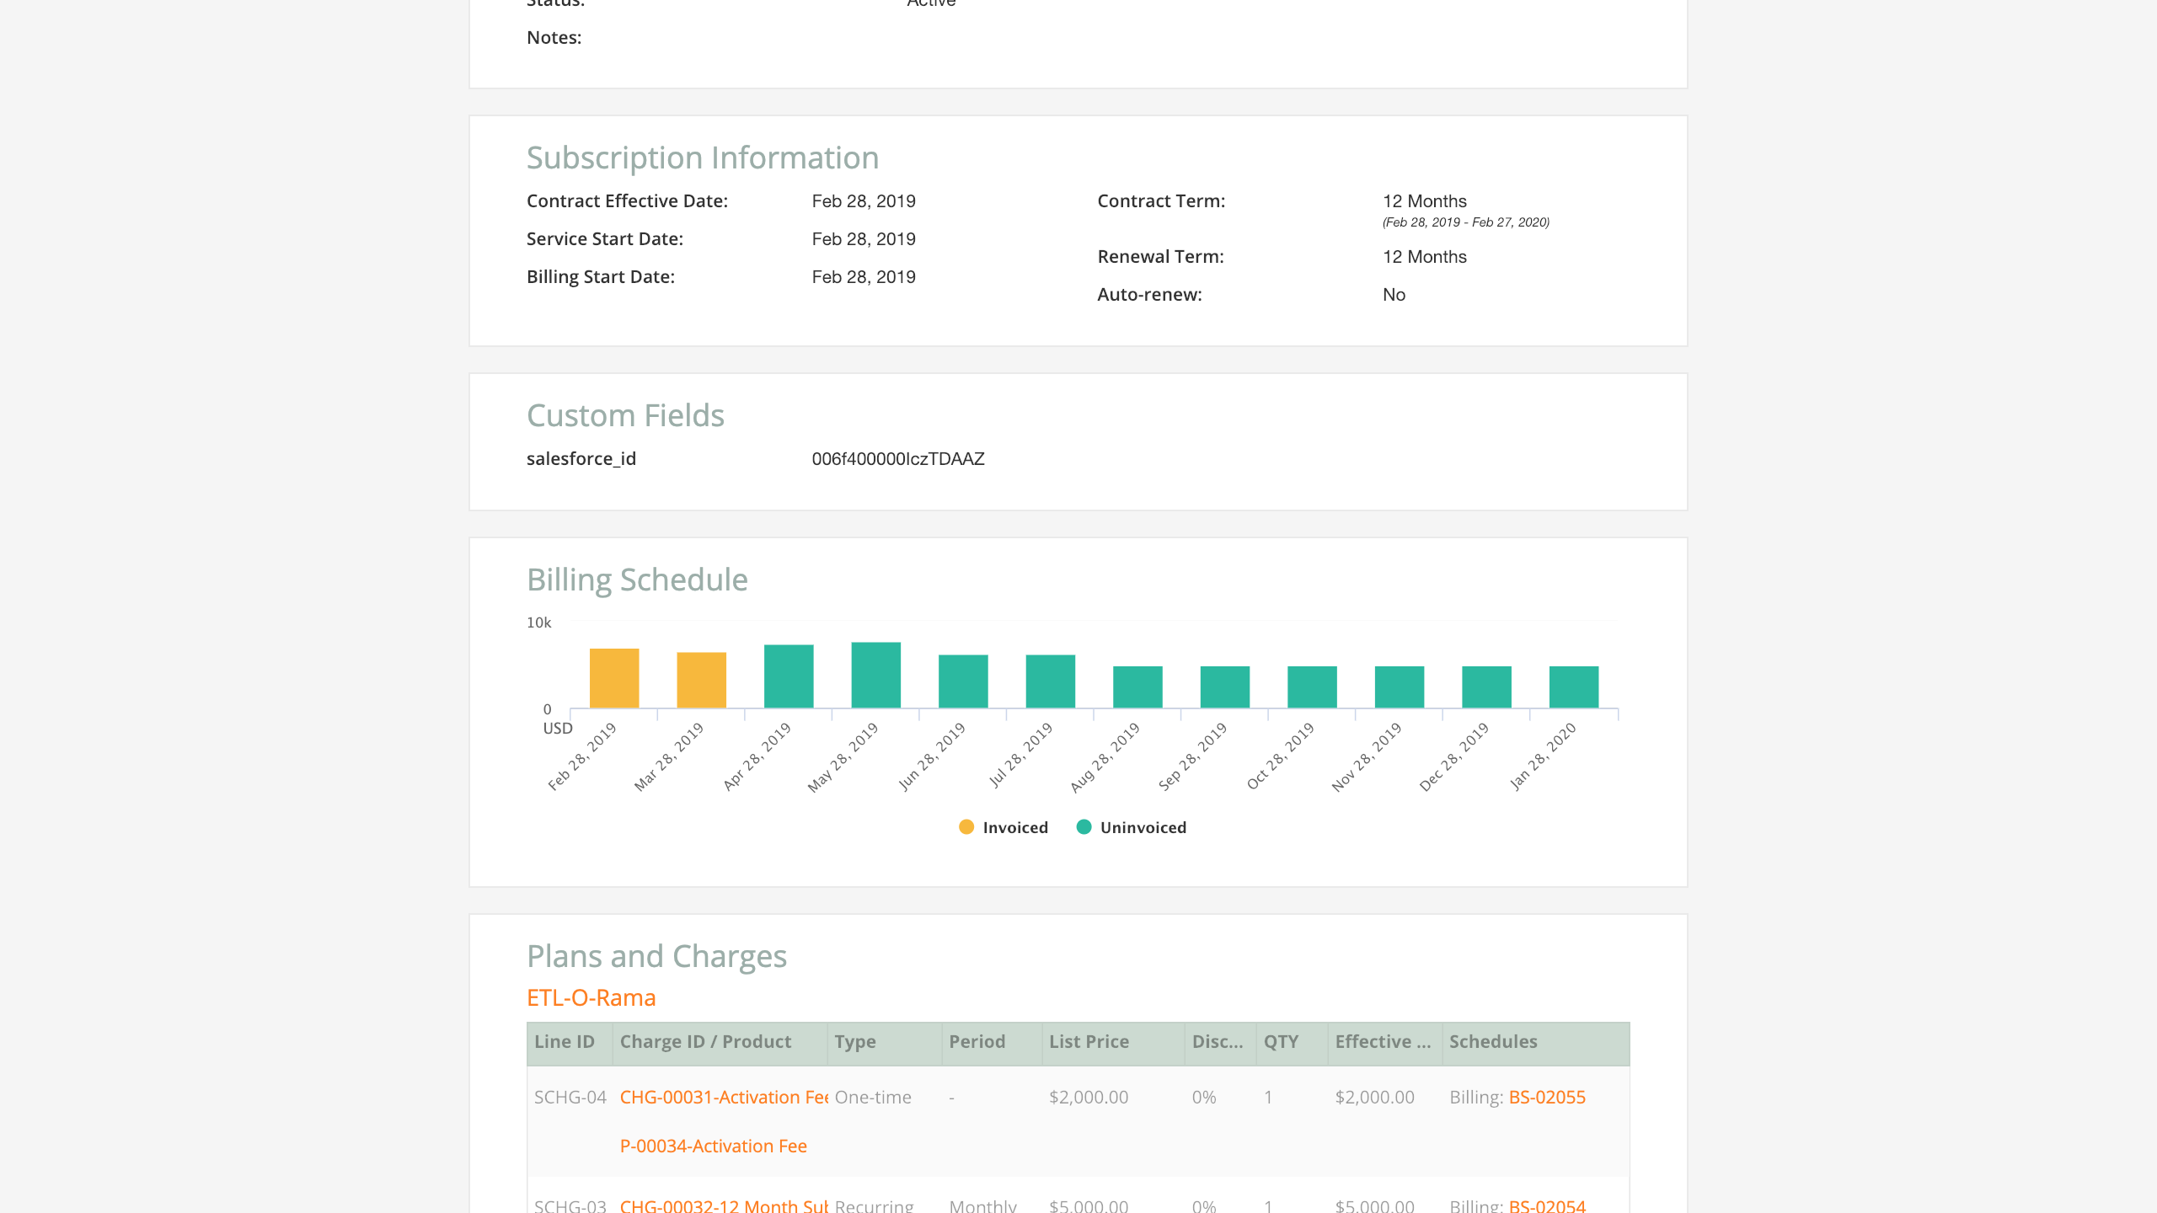Viewport: 2157px width, 1213px height.
Task: Sort by the List Price column header
Action: click(x=1089, y=1042)
